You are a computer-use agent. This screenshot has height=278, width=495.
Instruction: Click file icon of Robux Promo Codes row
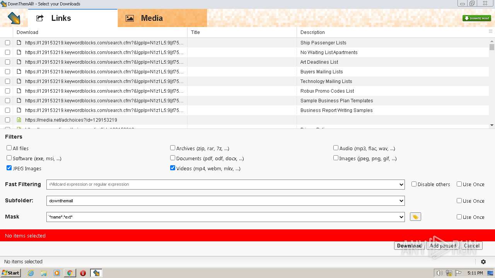tap(19, 91)
